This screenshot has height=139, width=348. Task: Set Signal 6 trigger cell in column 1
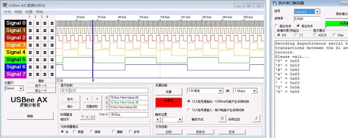pos(30,67)
